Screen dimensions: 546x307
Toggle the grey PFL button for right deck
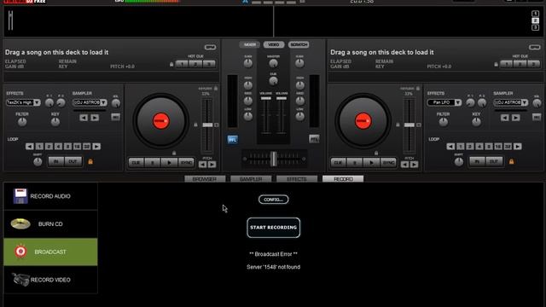(314, 139)
